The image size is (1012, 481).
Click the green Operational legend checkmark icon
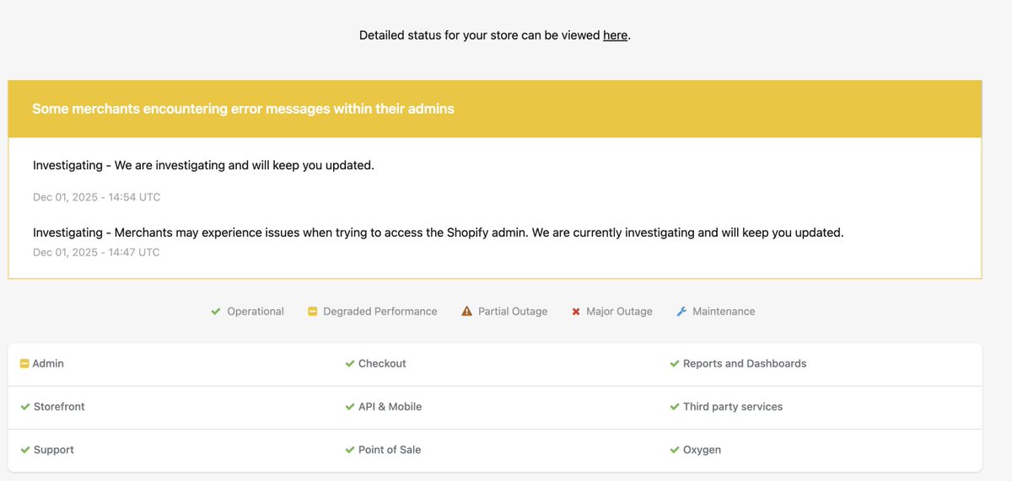click(216, 312)
